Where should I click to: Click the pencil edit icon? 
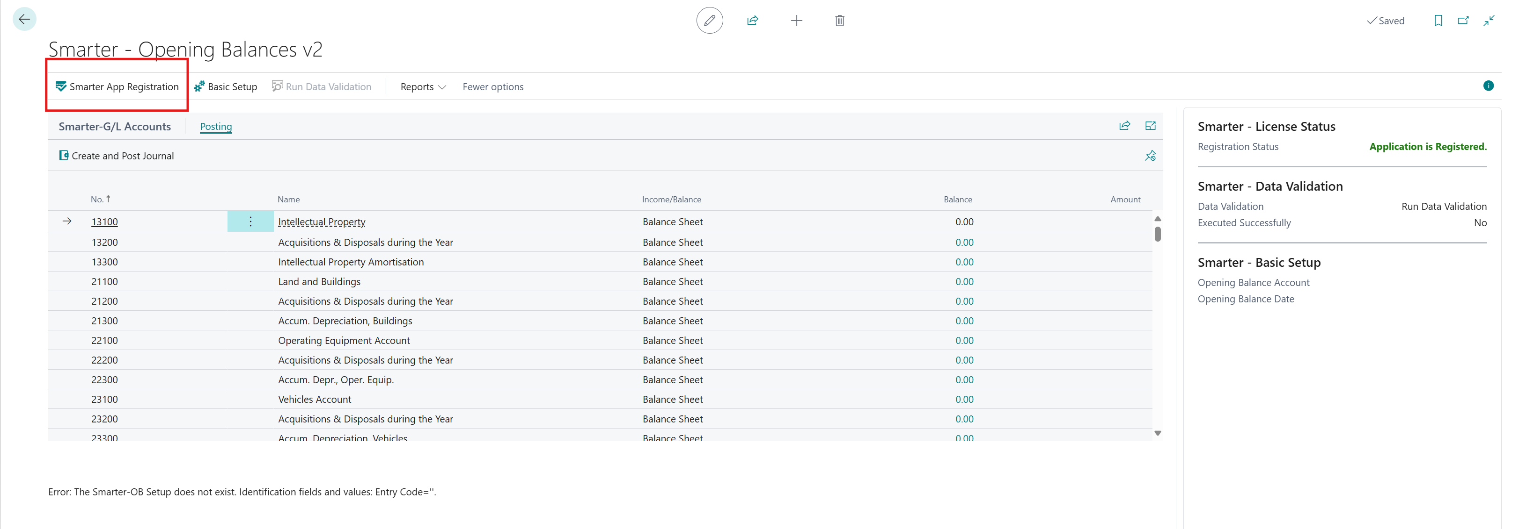709,21
